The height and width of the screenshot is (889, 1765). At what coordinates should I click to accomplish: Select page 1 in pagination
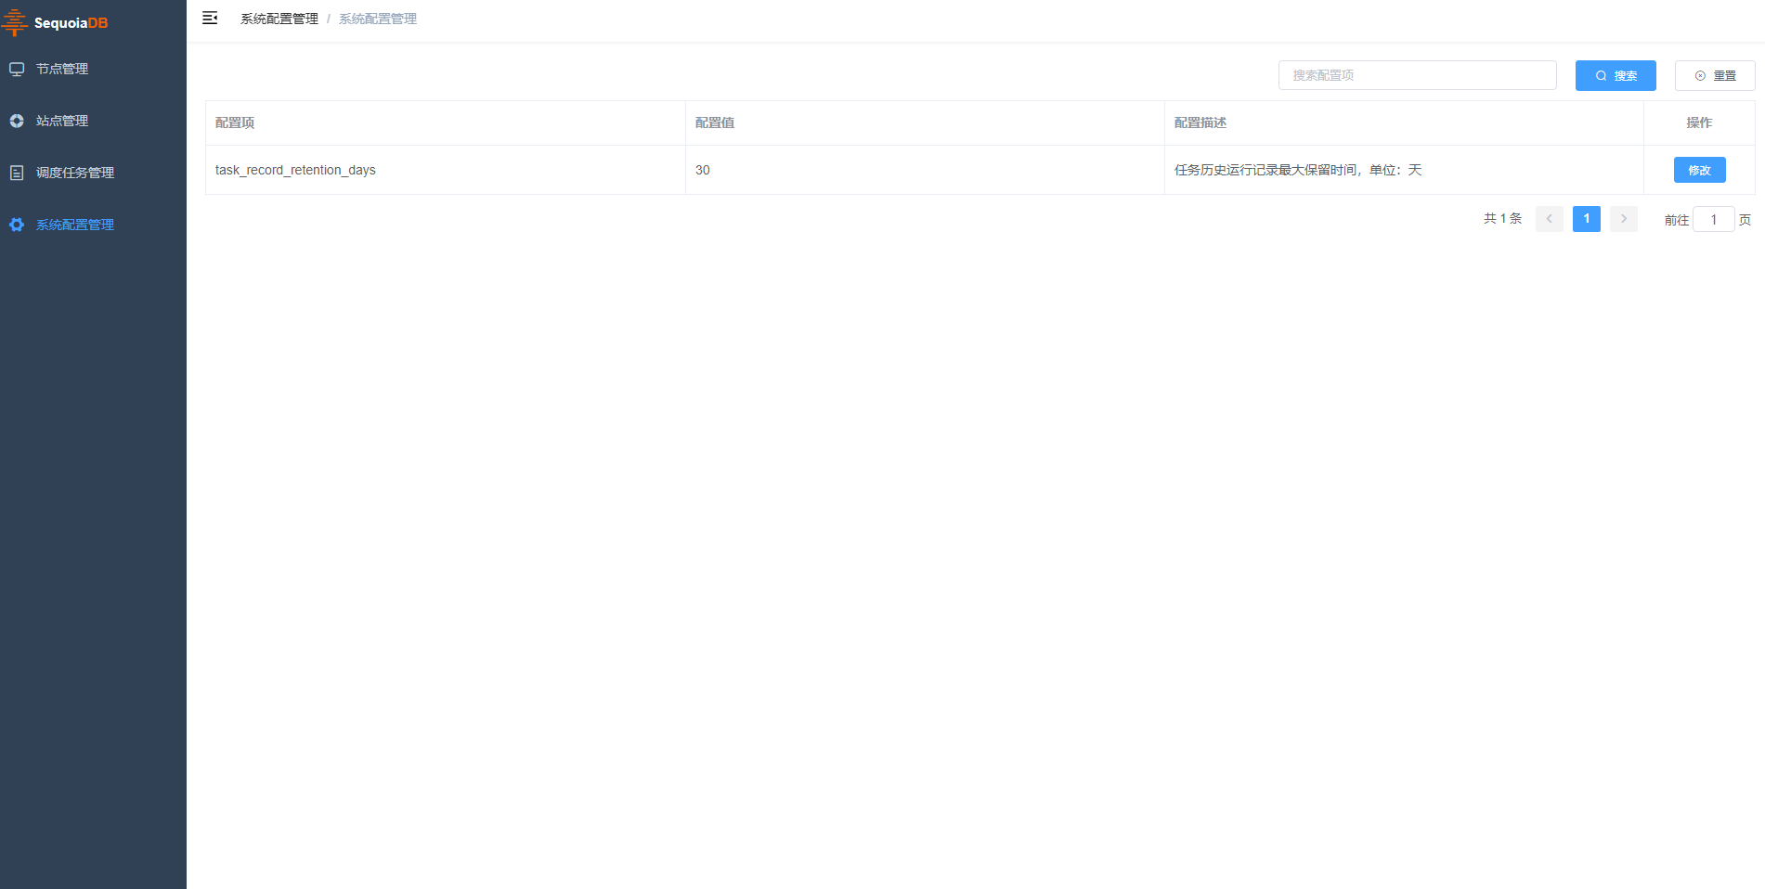pyautogui.click(x=1586, y=219)
